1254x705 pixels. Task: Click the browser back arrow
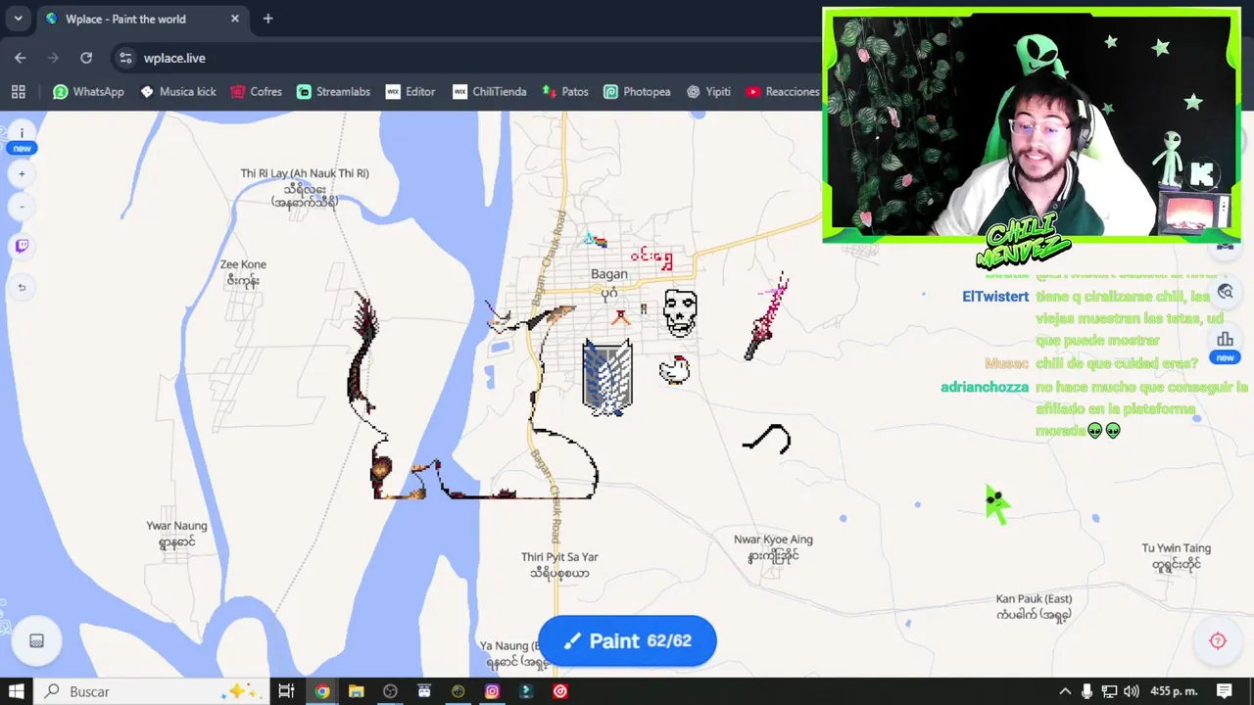tap(20, 58)
